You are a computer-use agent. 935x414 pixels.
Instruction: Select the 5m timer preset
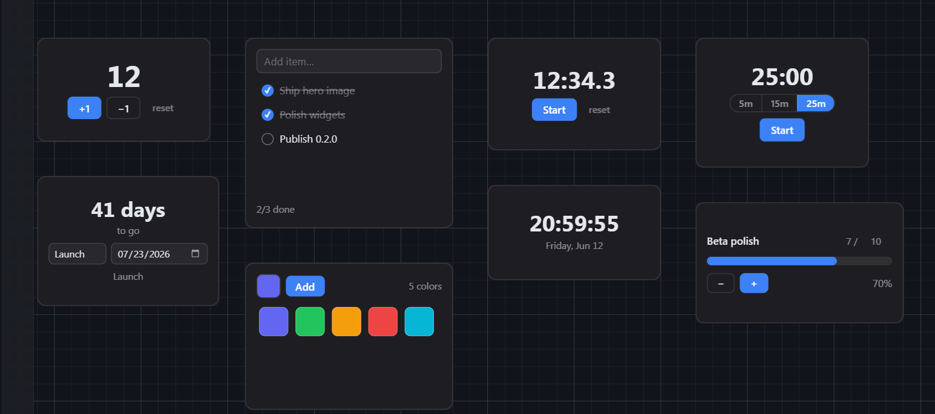click(x=746, y=103)
